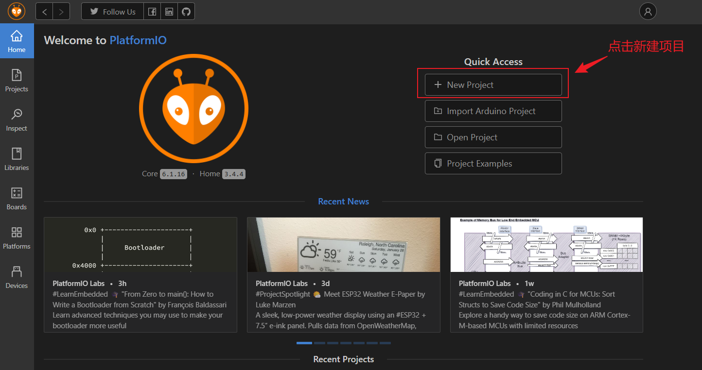Open Libraries in the sidebar

point(17,159)
